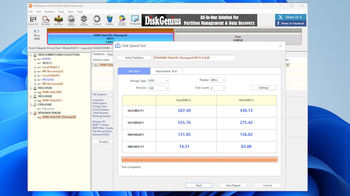Open the speed test Settings button
350x196 pixels.
click(264, 87)
